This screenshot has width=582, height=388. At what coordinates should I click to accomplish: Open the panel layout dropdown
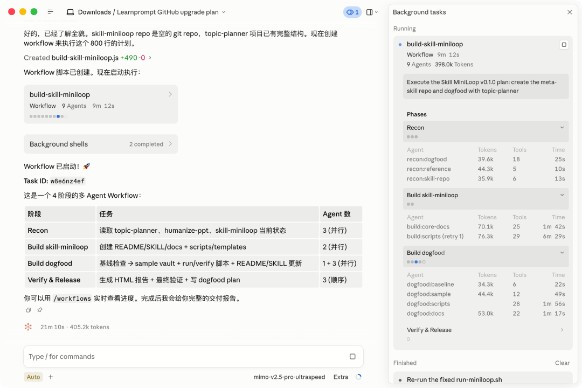372,12
